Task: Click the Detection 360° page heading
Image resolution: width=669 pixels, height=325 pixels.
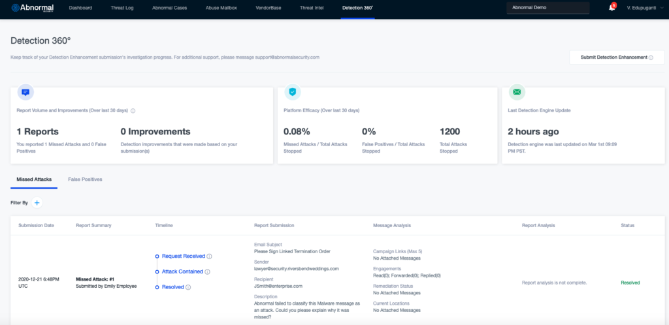Action: click(41, 41)
